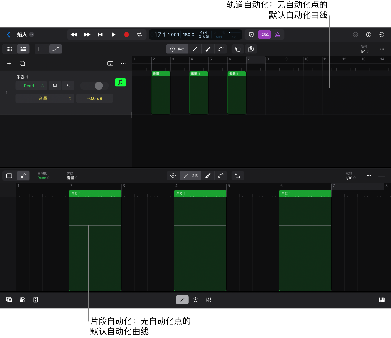Open the editor 自动化 Read dropdown

[43, 176]
